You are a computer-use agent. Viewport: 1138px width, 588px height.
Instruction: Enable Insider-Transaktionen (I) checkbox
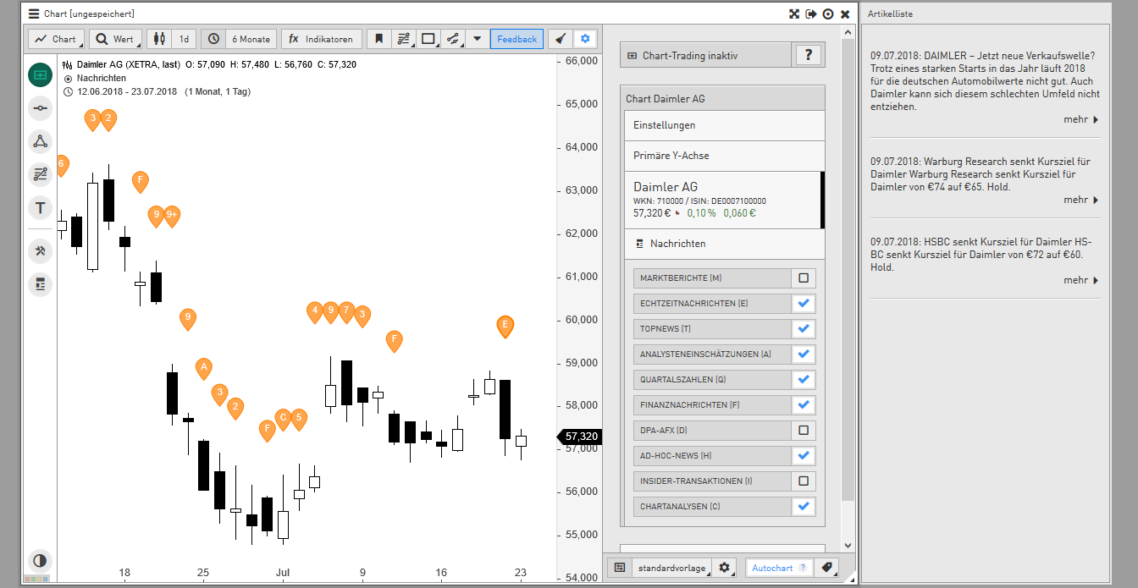804,481
